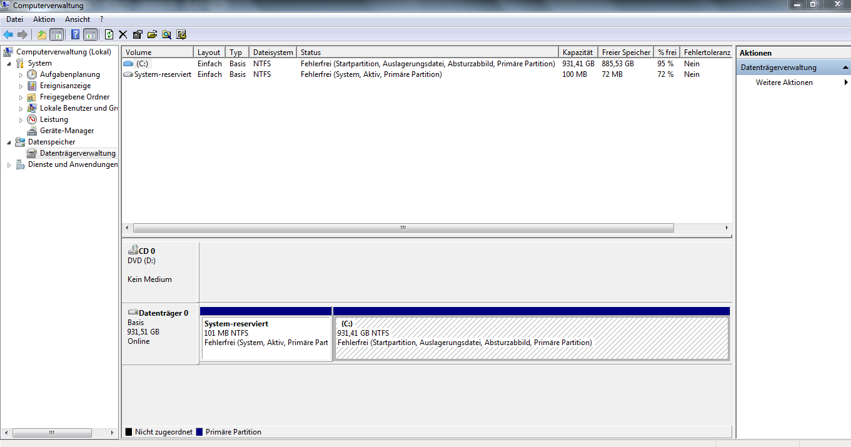Viewport: 851px width, 447px height.
Task: Select Computerverwaltung (Lokal) root node
Action: tap(64, 52)
